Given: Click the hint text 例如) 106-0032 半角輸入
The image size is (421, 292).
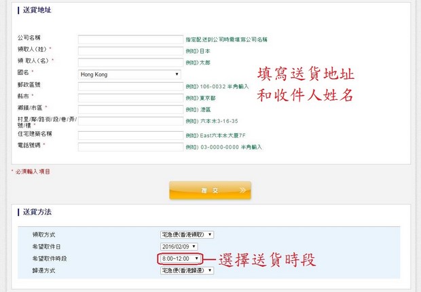Looking at the screenshot, I should pyautogui.click(x=217, y=86).
